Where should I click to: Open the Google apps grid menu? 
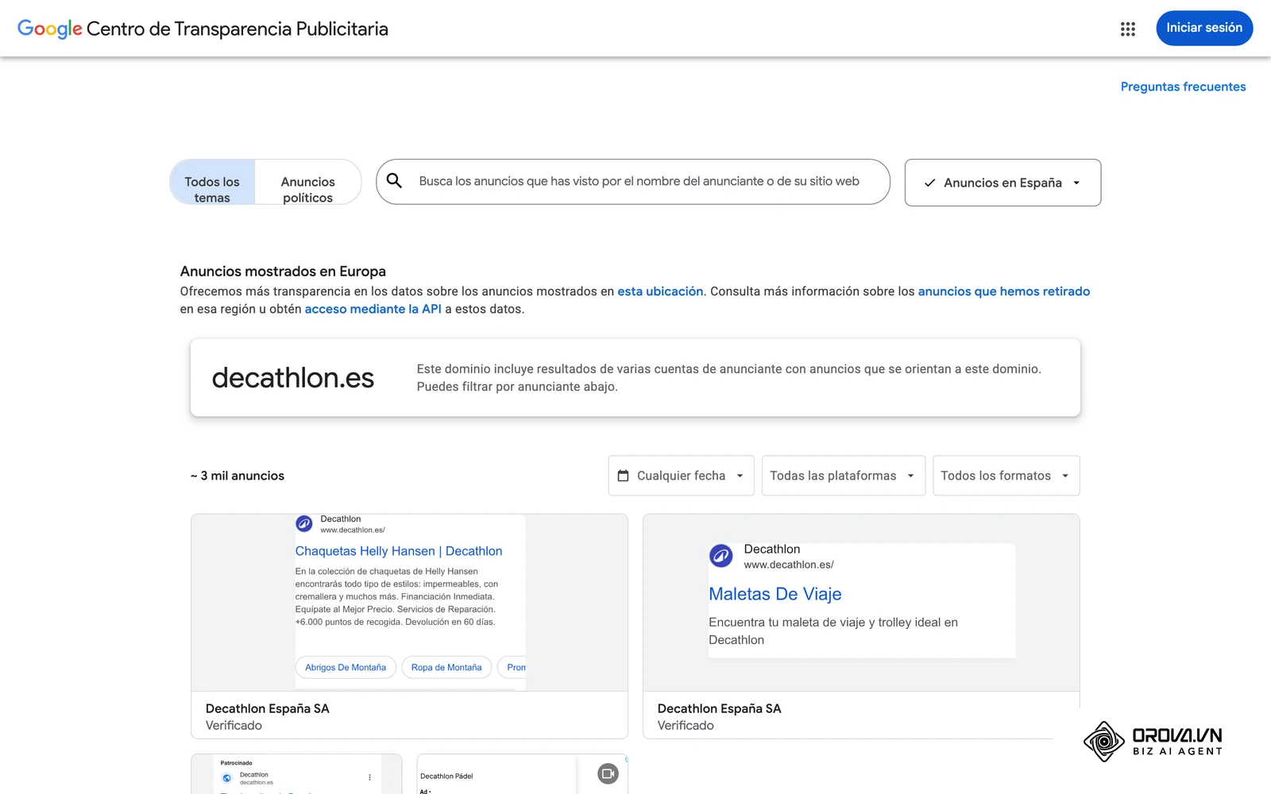pos(1128,29)
